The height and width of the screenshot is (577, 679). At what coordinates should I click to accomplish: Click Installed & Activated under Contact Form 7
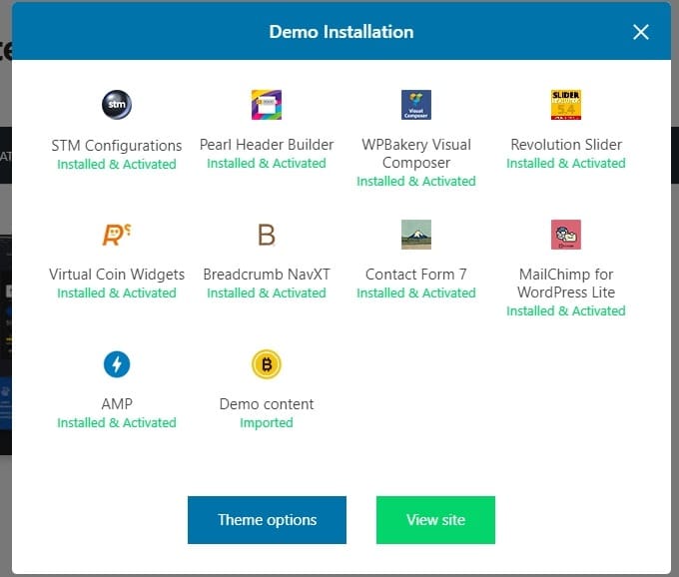416,293
